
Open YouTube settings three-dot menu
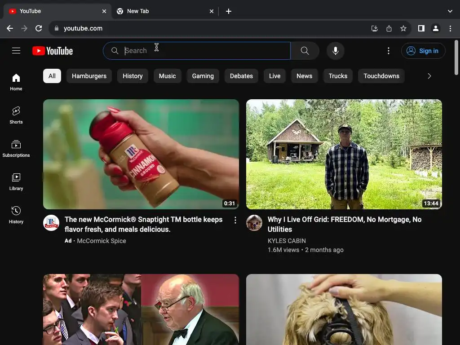pyautogui.click(x=389, y=51)
